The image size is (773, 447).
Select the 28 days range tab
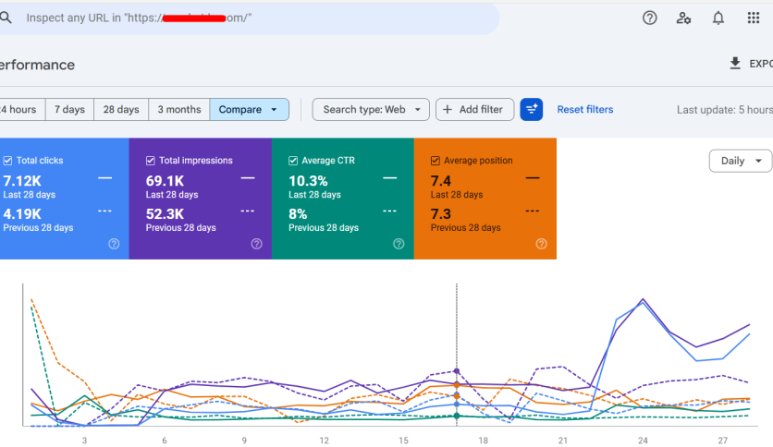[121, 109]
